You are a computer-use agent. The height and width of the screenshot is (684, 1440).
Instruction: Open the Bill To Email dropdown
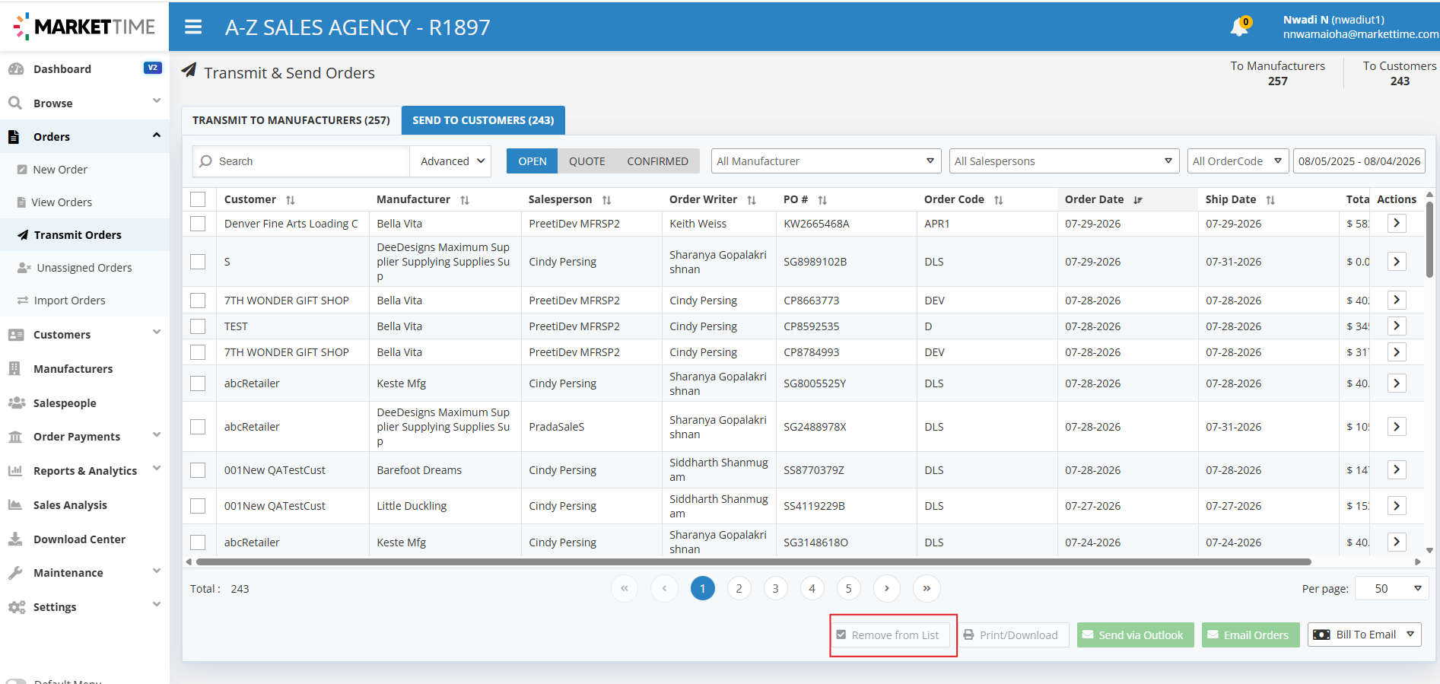tap(1365, 635)
